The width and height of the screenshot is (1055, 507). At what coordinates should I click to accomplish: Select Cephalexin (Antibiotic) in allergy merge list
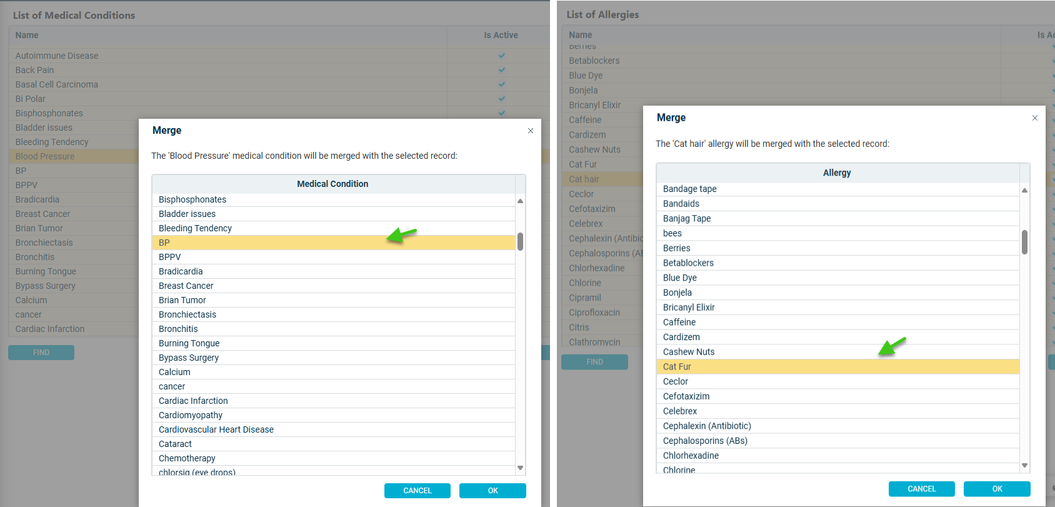[838, 426]
